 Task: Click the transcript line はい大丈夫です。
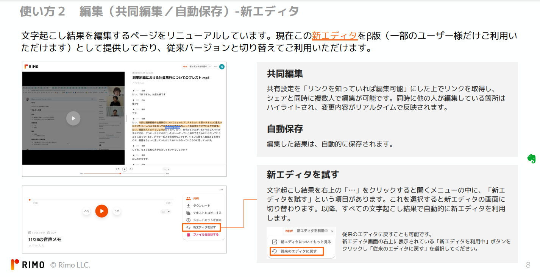coord(140,159)
